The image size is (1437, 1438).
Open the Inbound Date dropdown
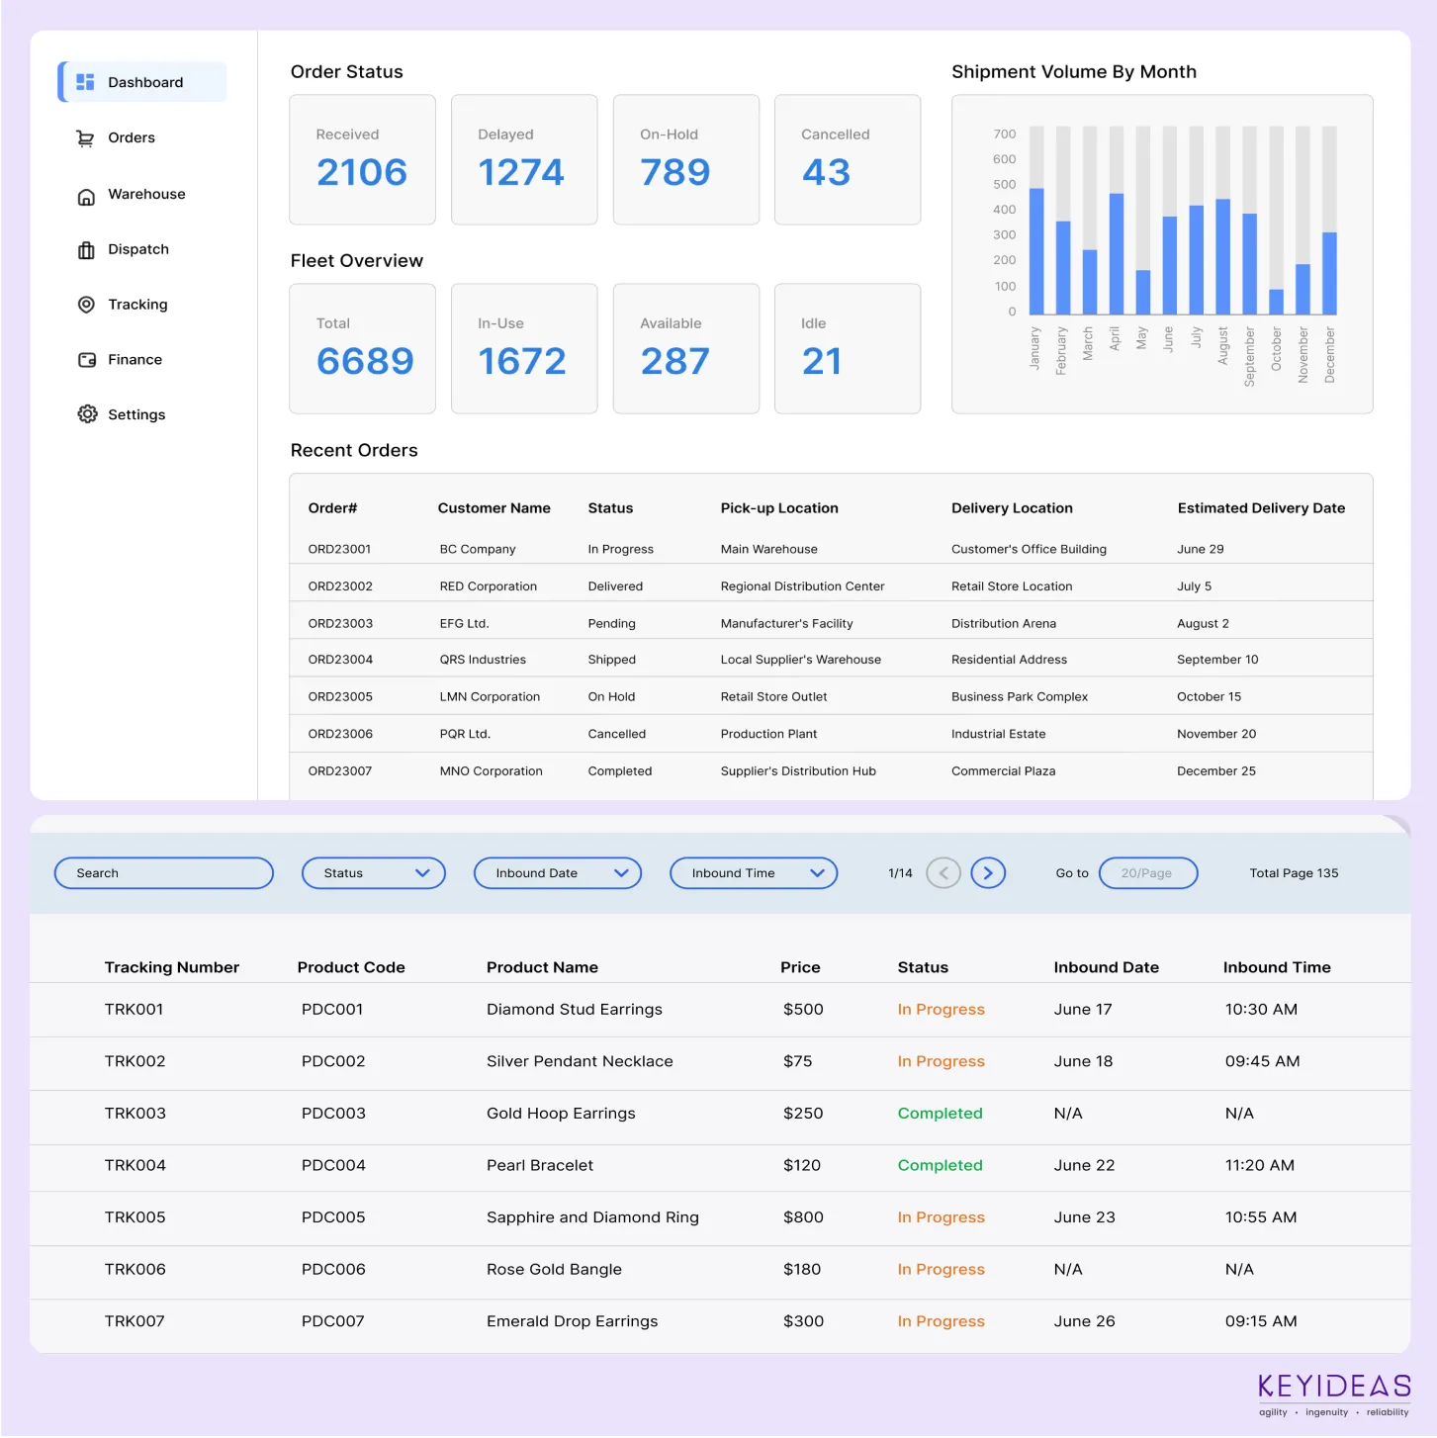pyautogui.click(x=558, y=873)
